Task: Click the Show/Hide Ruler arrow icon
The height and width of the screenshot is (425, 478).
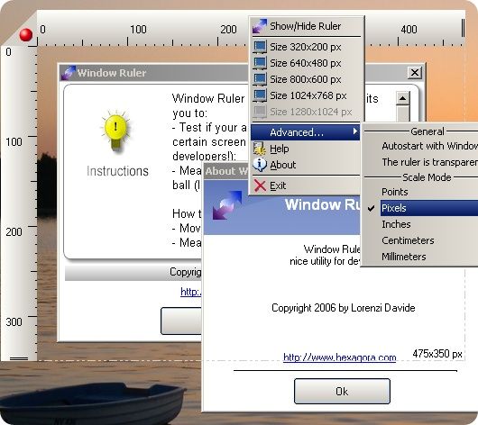Action: (260, 26)
